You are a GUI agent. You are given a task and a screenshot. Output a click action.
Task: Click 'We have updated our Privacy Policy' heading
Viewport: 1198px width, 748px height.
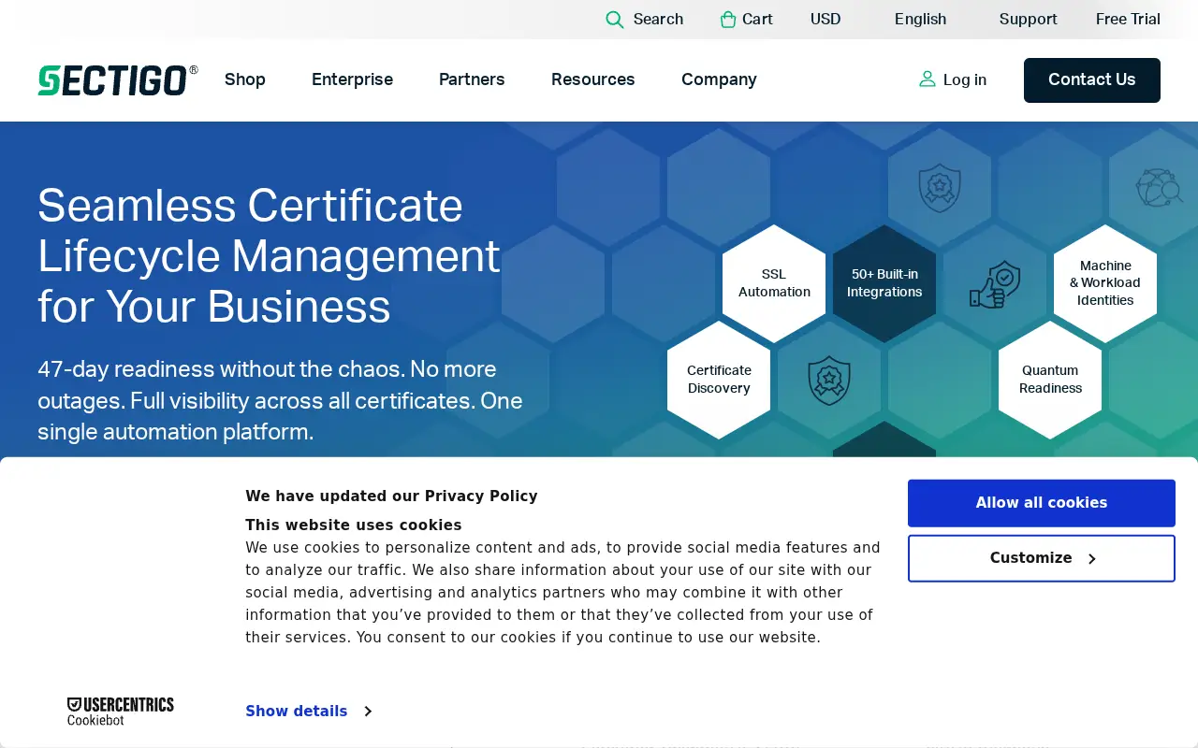point(391,496)
